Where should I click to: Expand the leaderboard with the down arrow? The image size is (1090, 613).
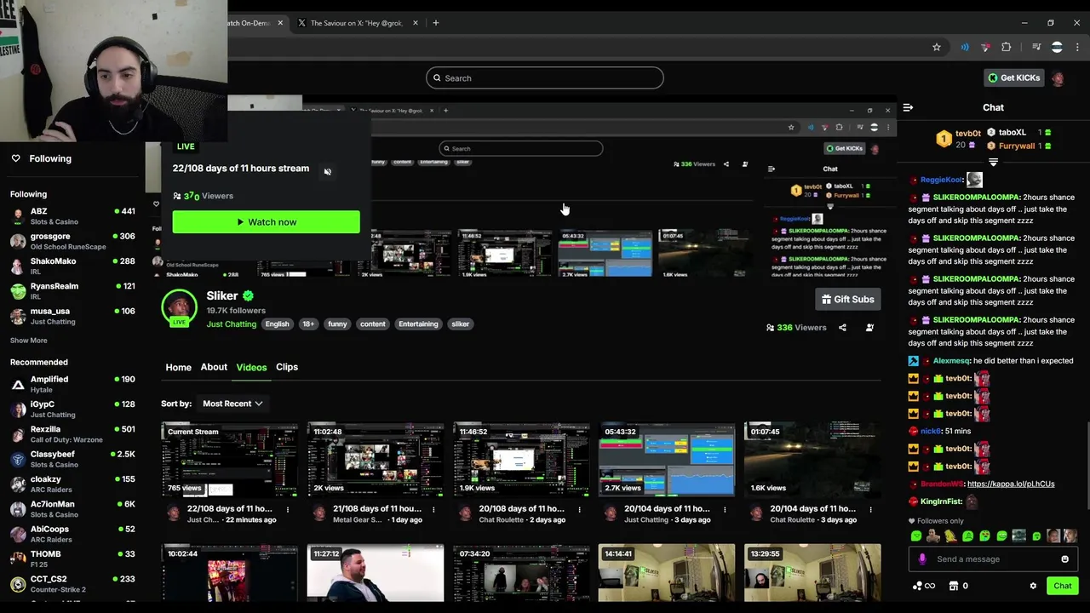point(993,162)
